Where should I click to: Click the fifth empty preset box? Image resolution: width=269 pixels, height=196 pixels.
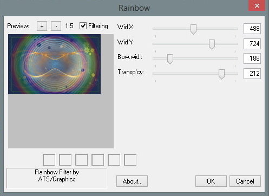coord(114,160)
